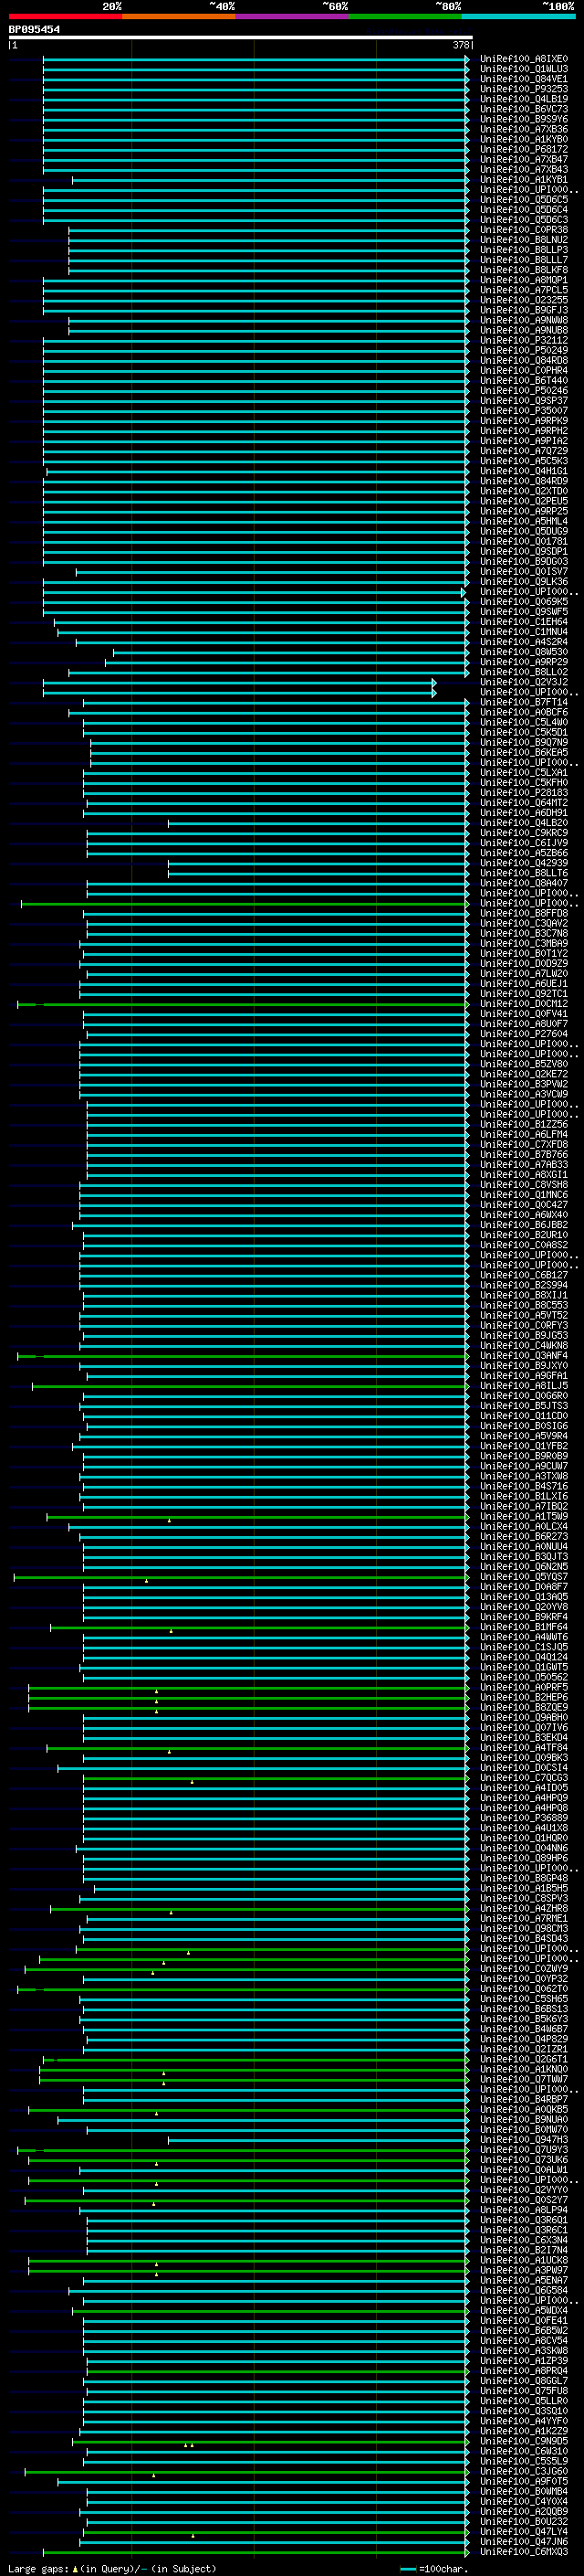Open the UniRef100_B8LNU2 entry

click(x=523, y=240)
